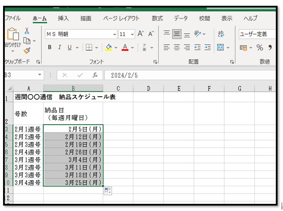Viewport: 283px width, 211px height.
Task: Click the phonetic guide (furigana) icon
Action: pyautogui.click(x=144, y=47)
